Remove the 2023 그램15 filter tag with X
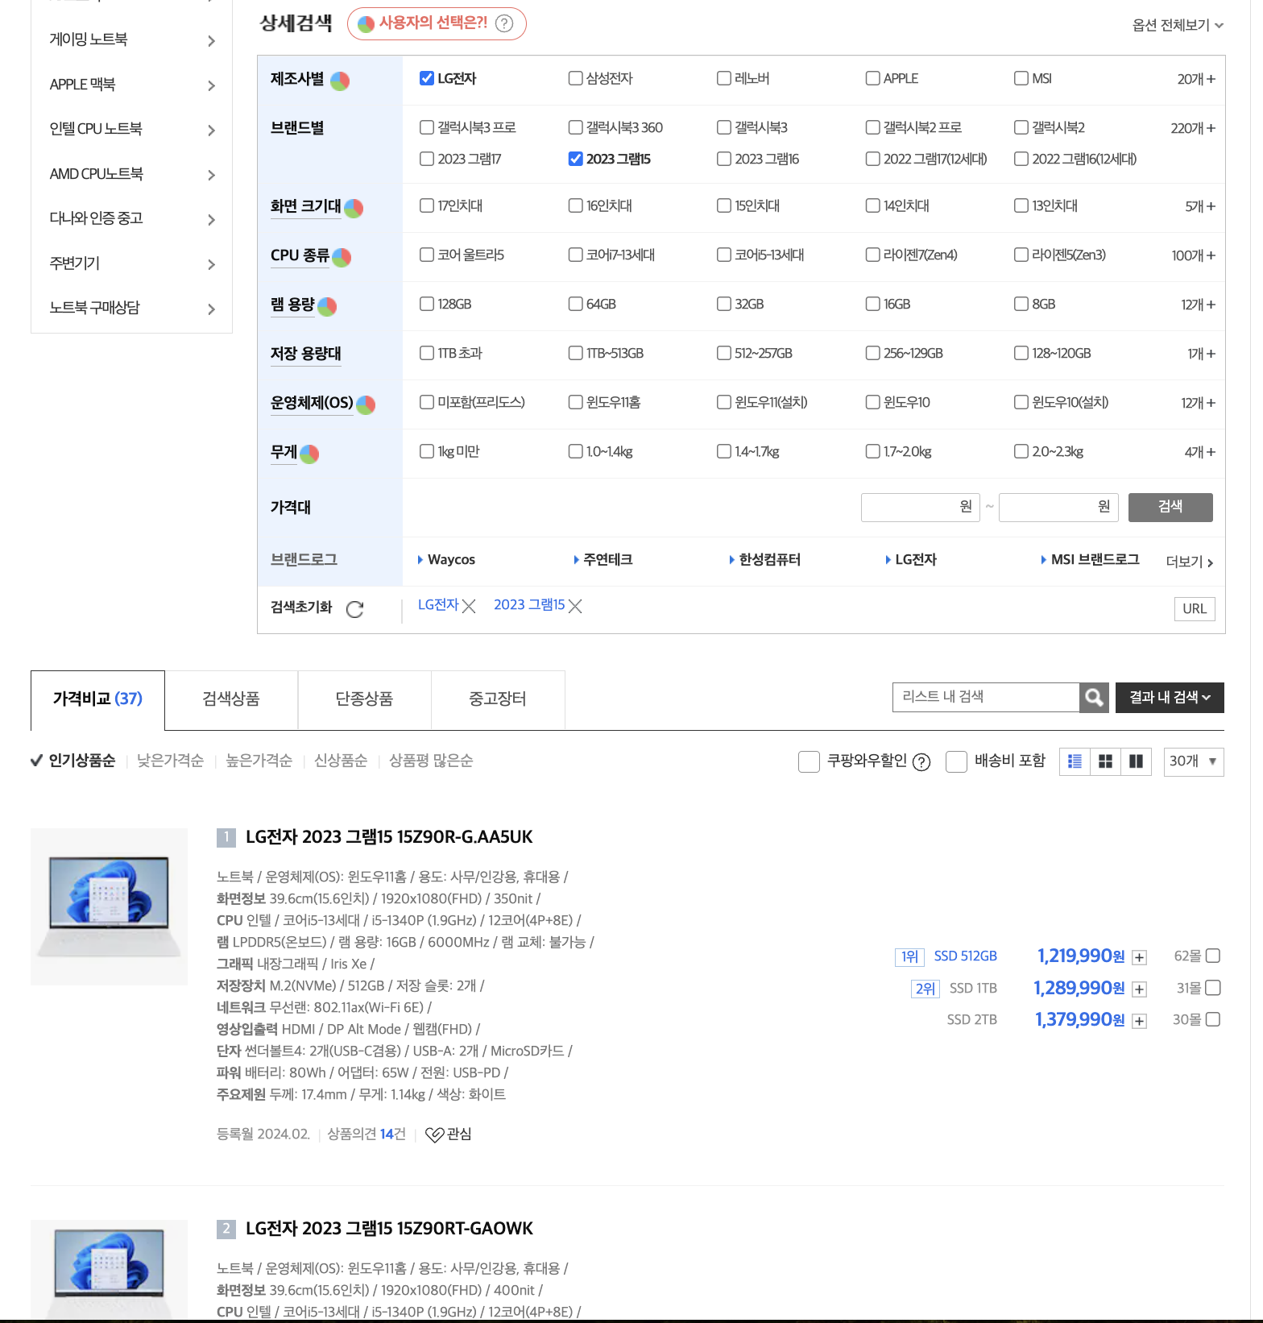Image resolution: width=1263 pixels, height=1323 pixels. click(575, 606)
